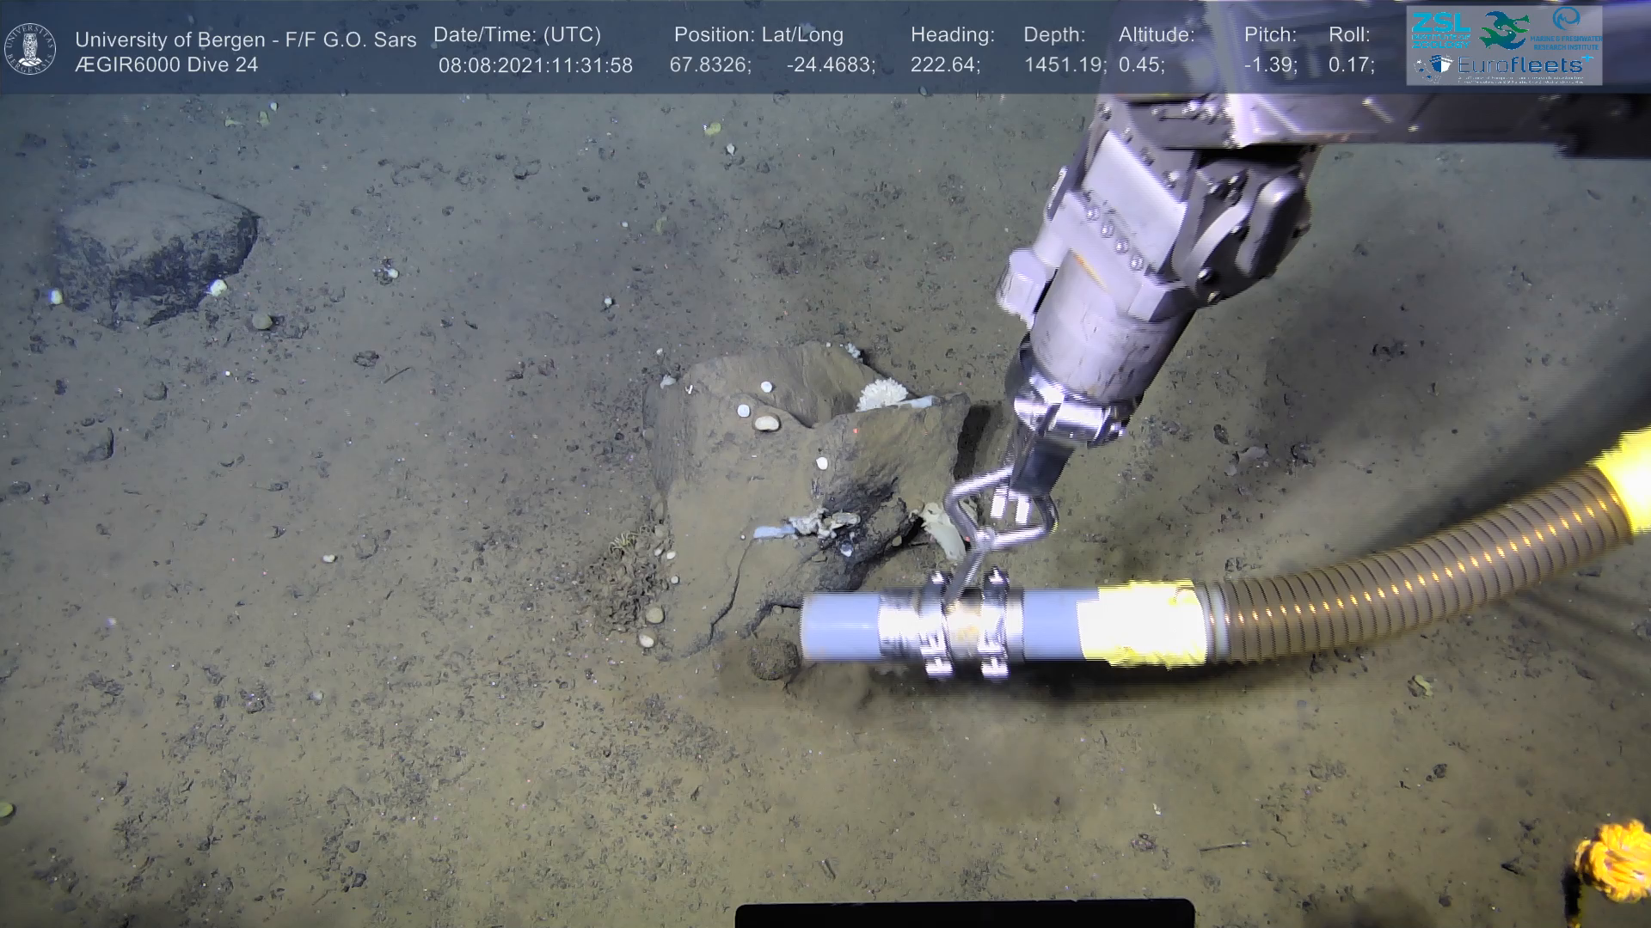Viewport: 1651px width, 928px height.
Task: Click the Roll value 0.17
Action: coord(1351,65)
